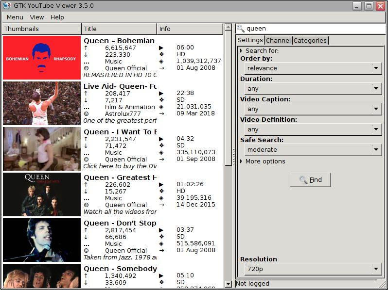The image size is (388, 290).
Task: Select the Queen Greatest Hits thumbnail
Action: coord(42,194)
